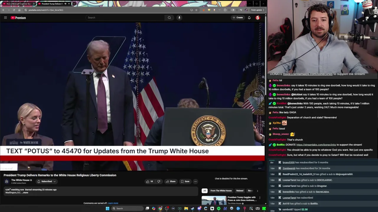Show more filter chips with arrow
The height and width of the screenshot is (212, 378).
coord(257,191)
